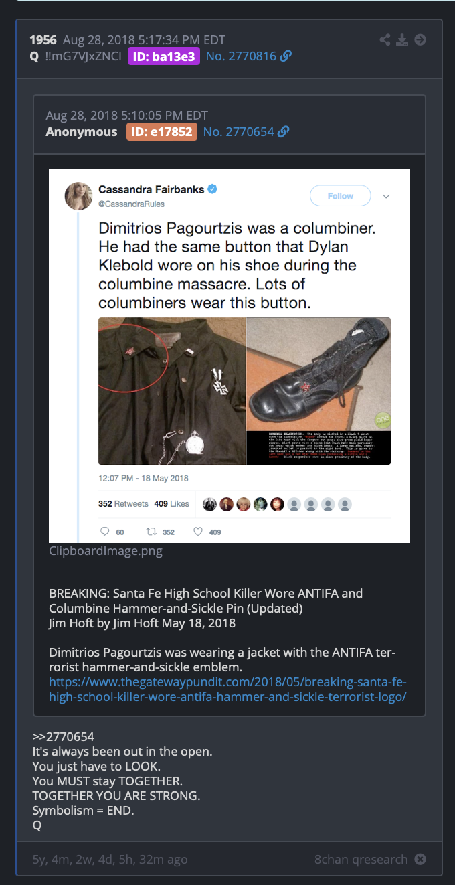The width and height of the screenshot is (455, 885).
Task: Click Cassandra Fairbanks profile avatar
Action: point(78,195)
